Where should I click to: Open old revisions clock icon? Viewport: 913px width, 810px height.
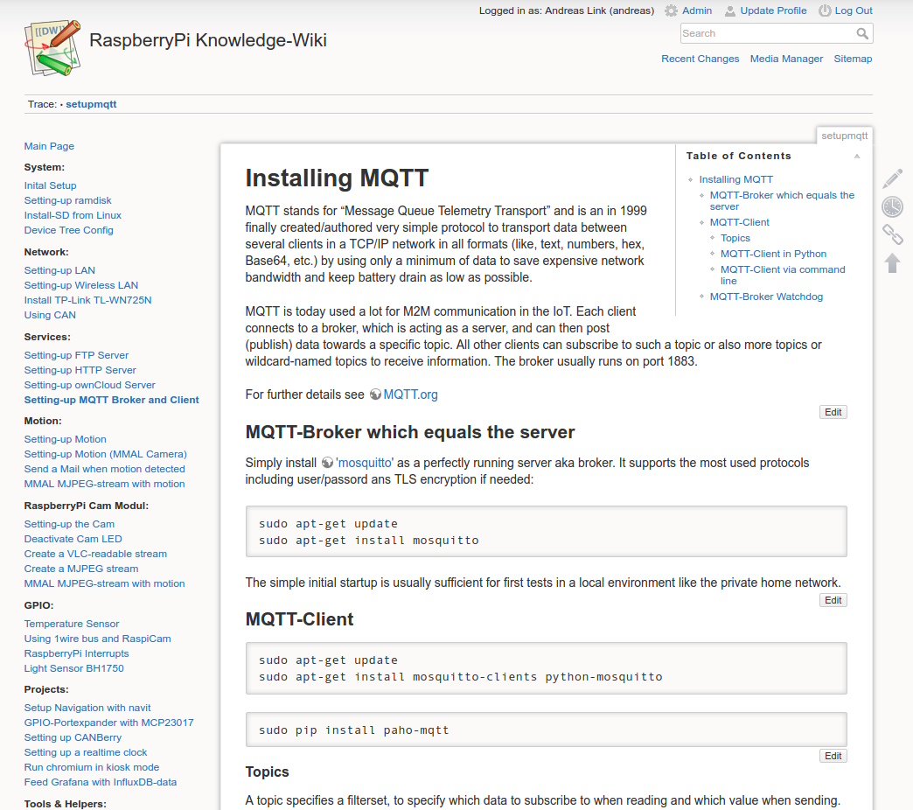(892, 206)
